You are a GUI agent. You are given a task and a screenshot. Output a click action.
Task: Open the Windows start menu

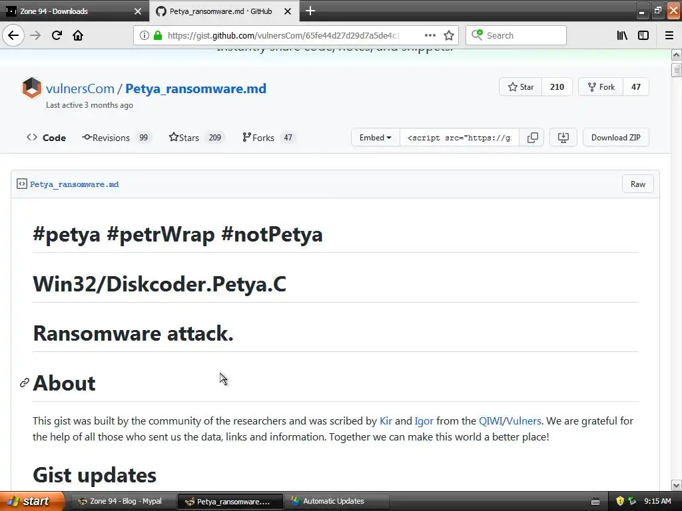tap(31, 501)
